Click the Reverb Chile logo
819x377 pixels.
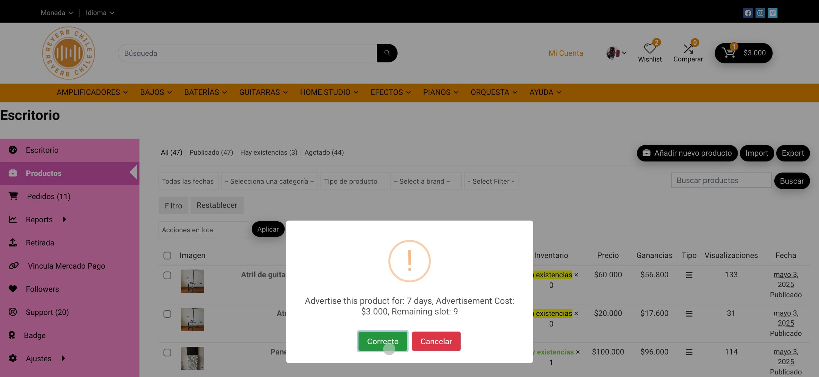(68, 53)
